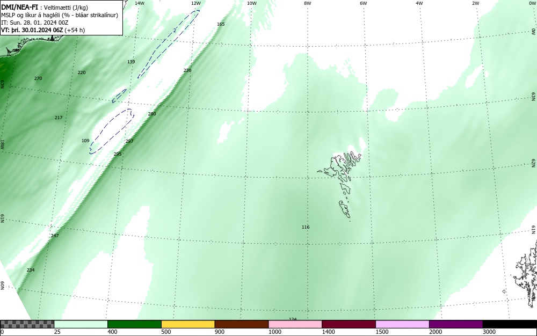Click the "Veltimætti (J/kg)" label
The height and width of the screenshot is (336, 537).
click(x=66, y=8)
